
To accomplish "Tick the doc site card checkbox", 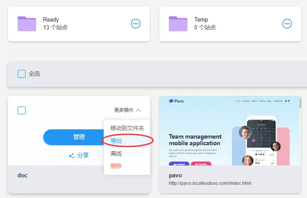I will [x=22, y=110].
